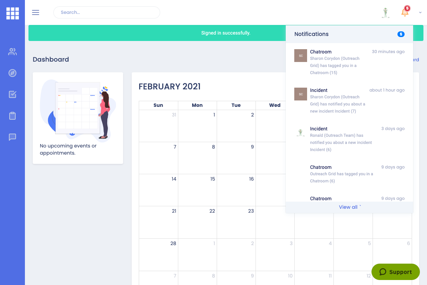Toggle the hamburger menu
This screenshot has width=427, height=285.
coord(36,12)
